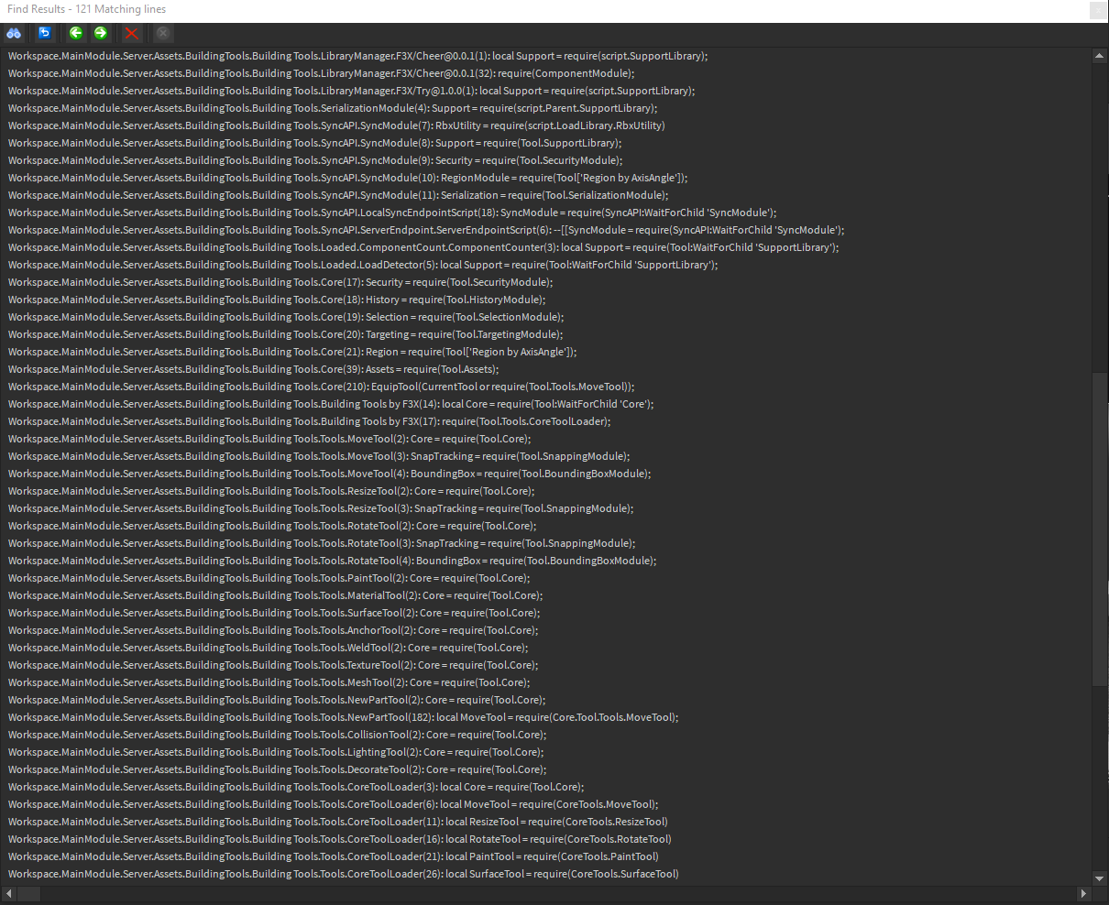Select CoreToolLoader(21) local PaintTool result

coord(334,856)
